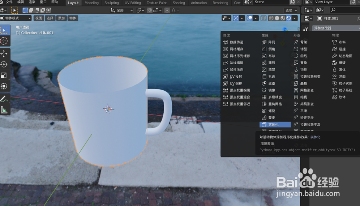Click the View Layer name field
Image resolution: width=360 pixels, height=206 pixels.
pyautogui.click(x=331, y=2)
